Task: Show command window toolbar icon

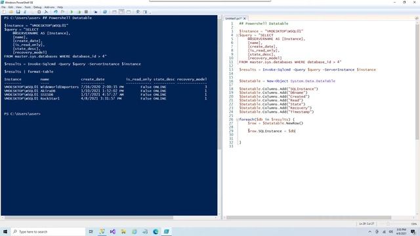Action: (x=138, y=12)
